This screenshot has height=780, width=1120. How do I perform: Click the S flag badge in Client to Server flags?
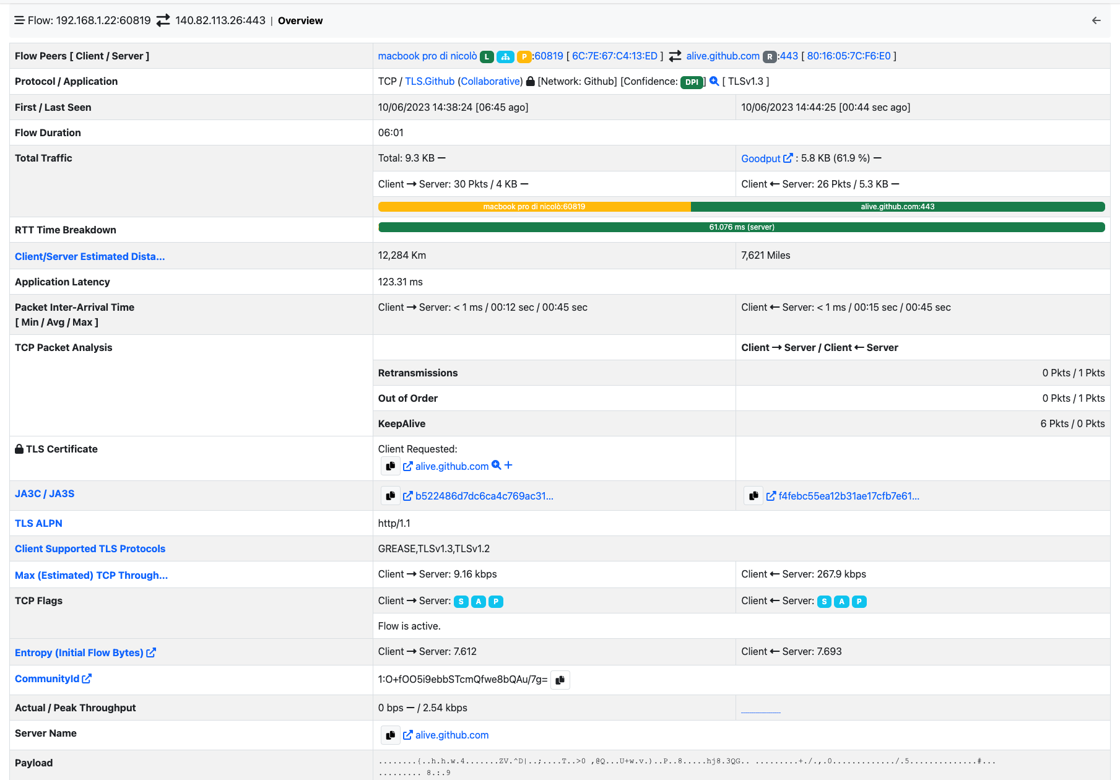pyautogui.click(x=461, y=602)
